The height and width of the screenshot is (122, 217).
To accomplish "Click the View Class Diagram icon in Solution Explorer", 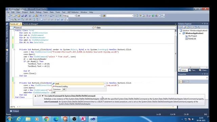I will pyautogui.click(x=199, y=27).
